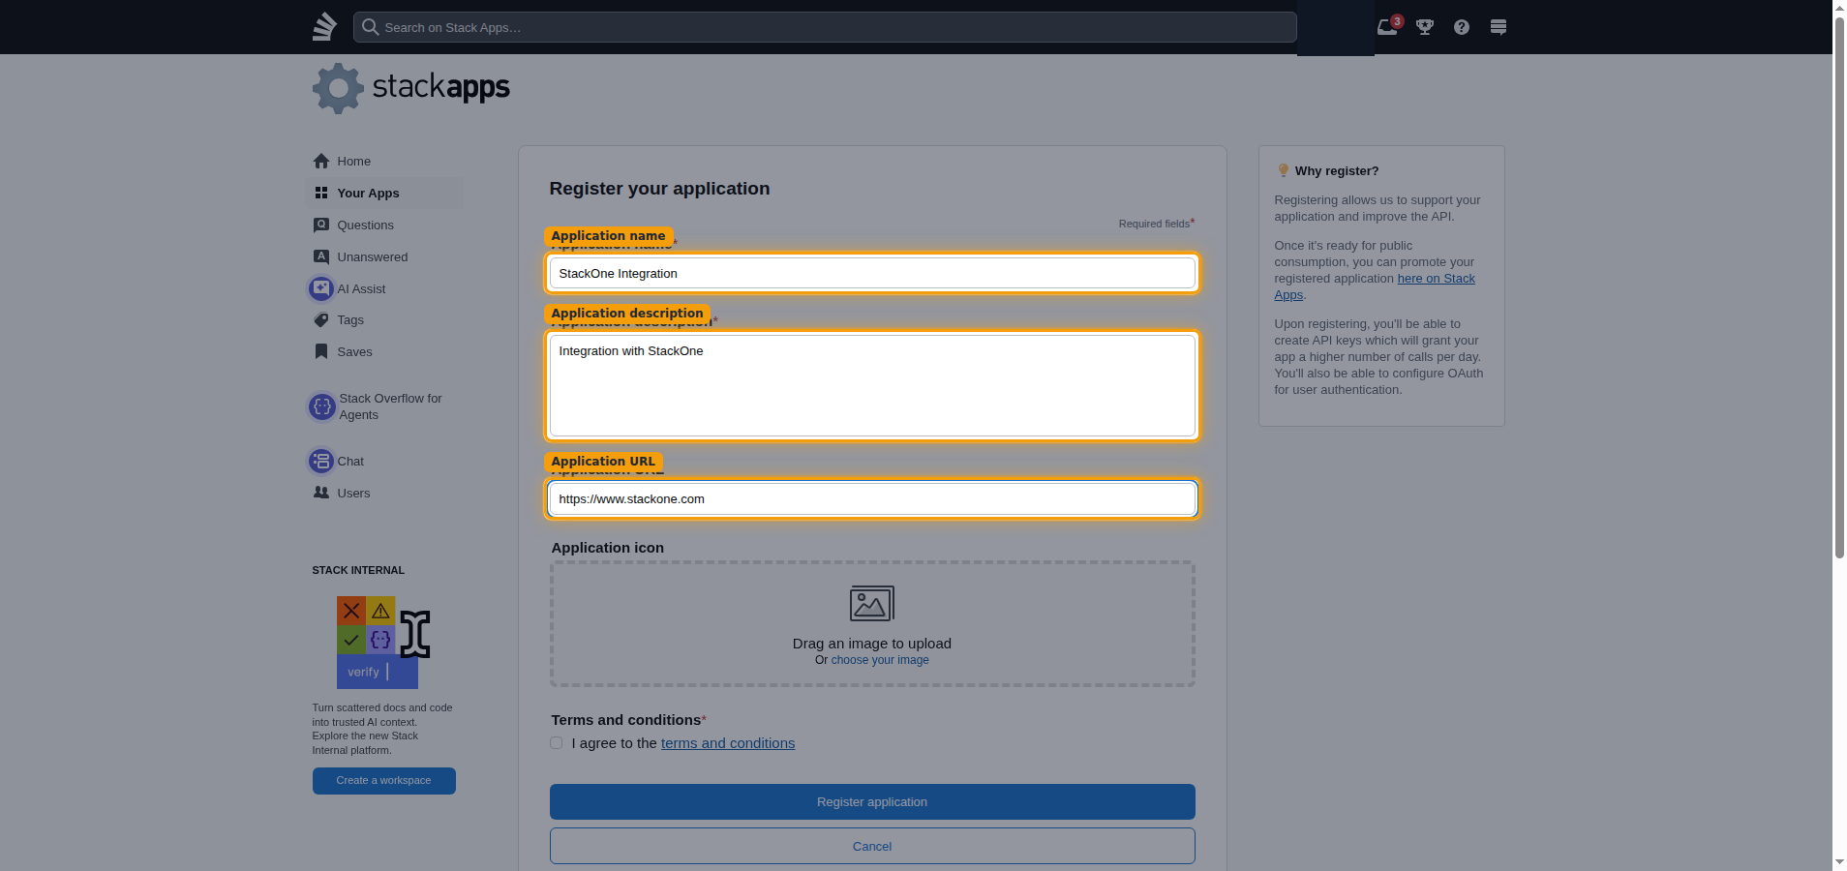Focus the Search on Stack Apps field
This screenshot has height=871, width=1847.
coord(825,27)
